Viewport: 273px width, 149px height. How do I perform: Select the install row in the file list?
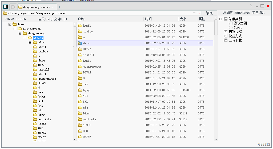click(x=145, y=55)
